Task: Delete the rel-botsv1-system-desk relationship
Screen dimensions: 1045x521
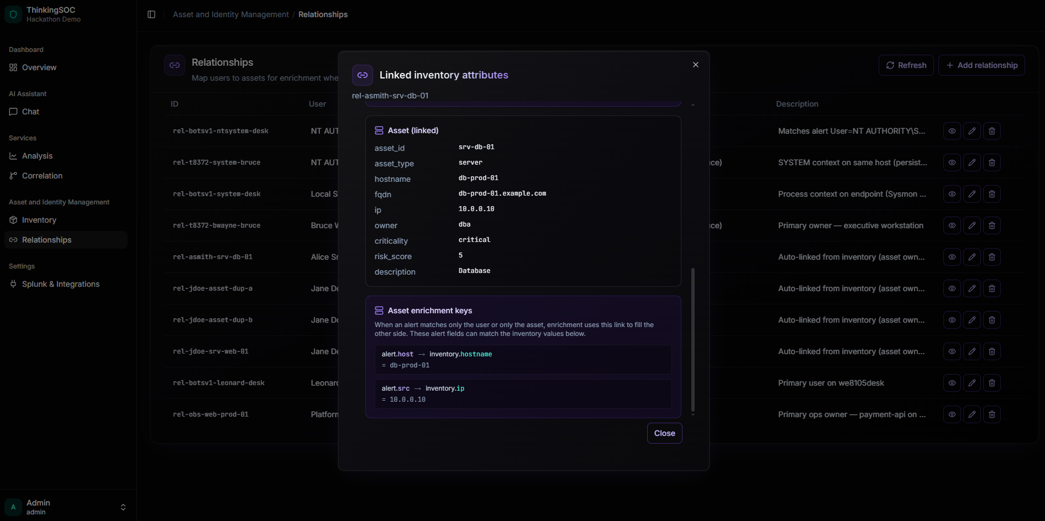Action: [x=992, y=194]
